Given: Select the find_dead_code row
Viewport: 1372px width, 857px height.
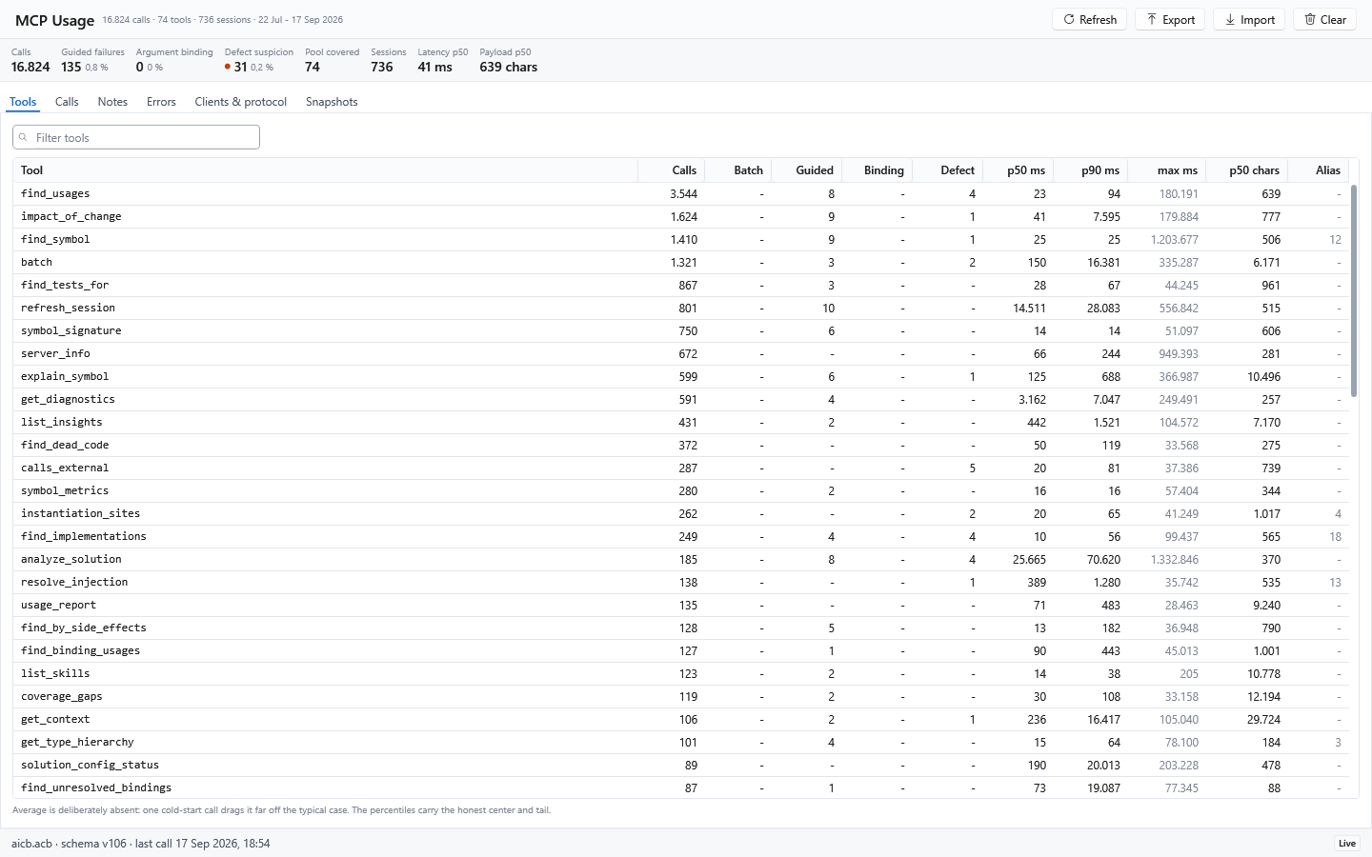Looking at the screenshot, I should pos(681,445).
